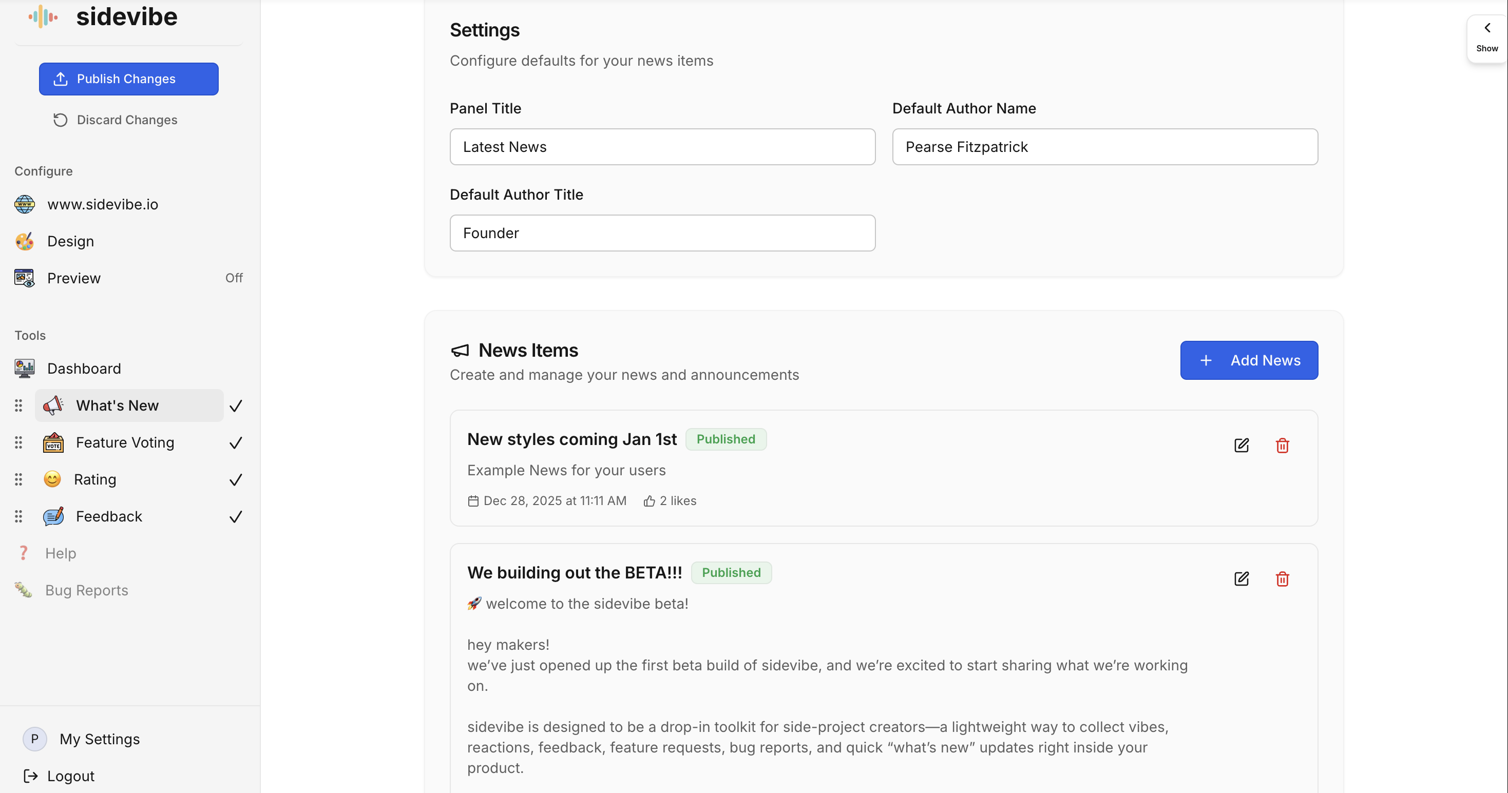Toggle the Feature Voting checkmark
The width and height of the screenshot is (1508, 793).
point(235,442)
